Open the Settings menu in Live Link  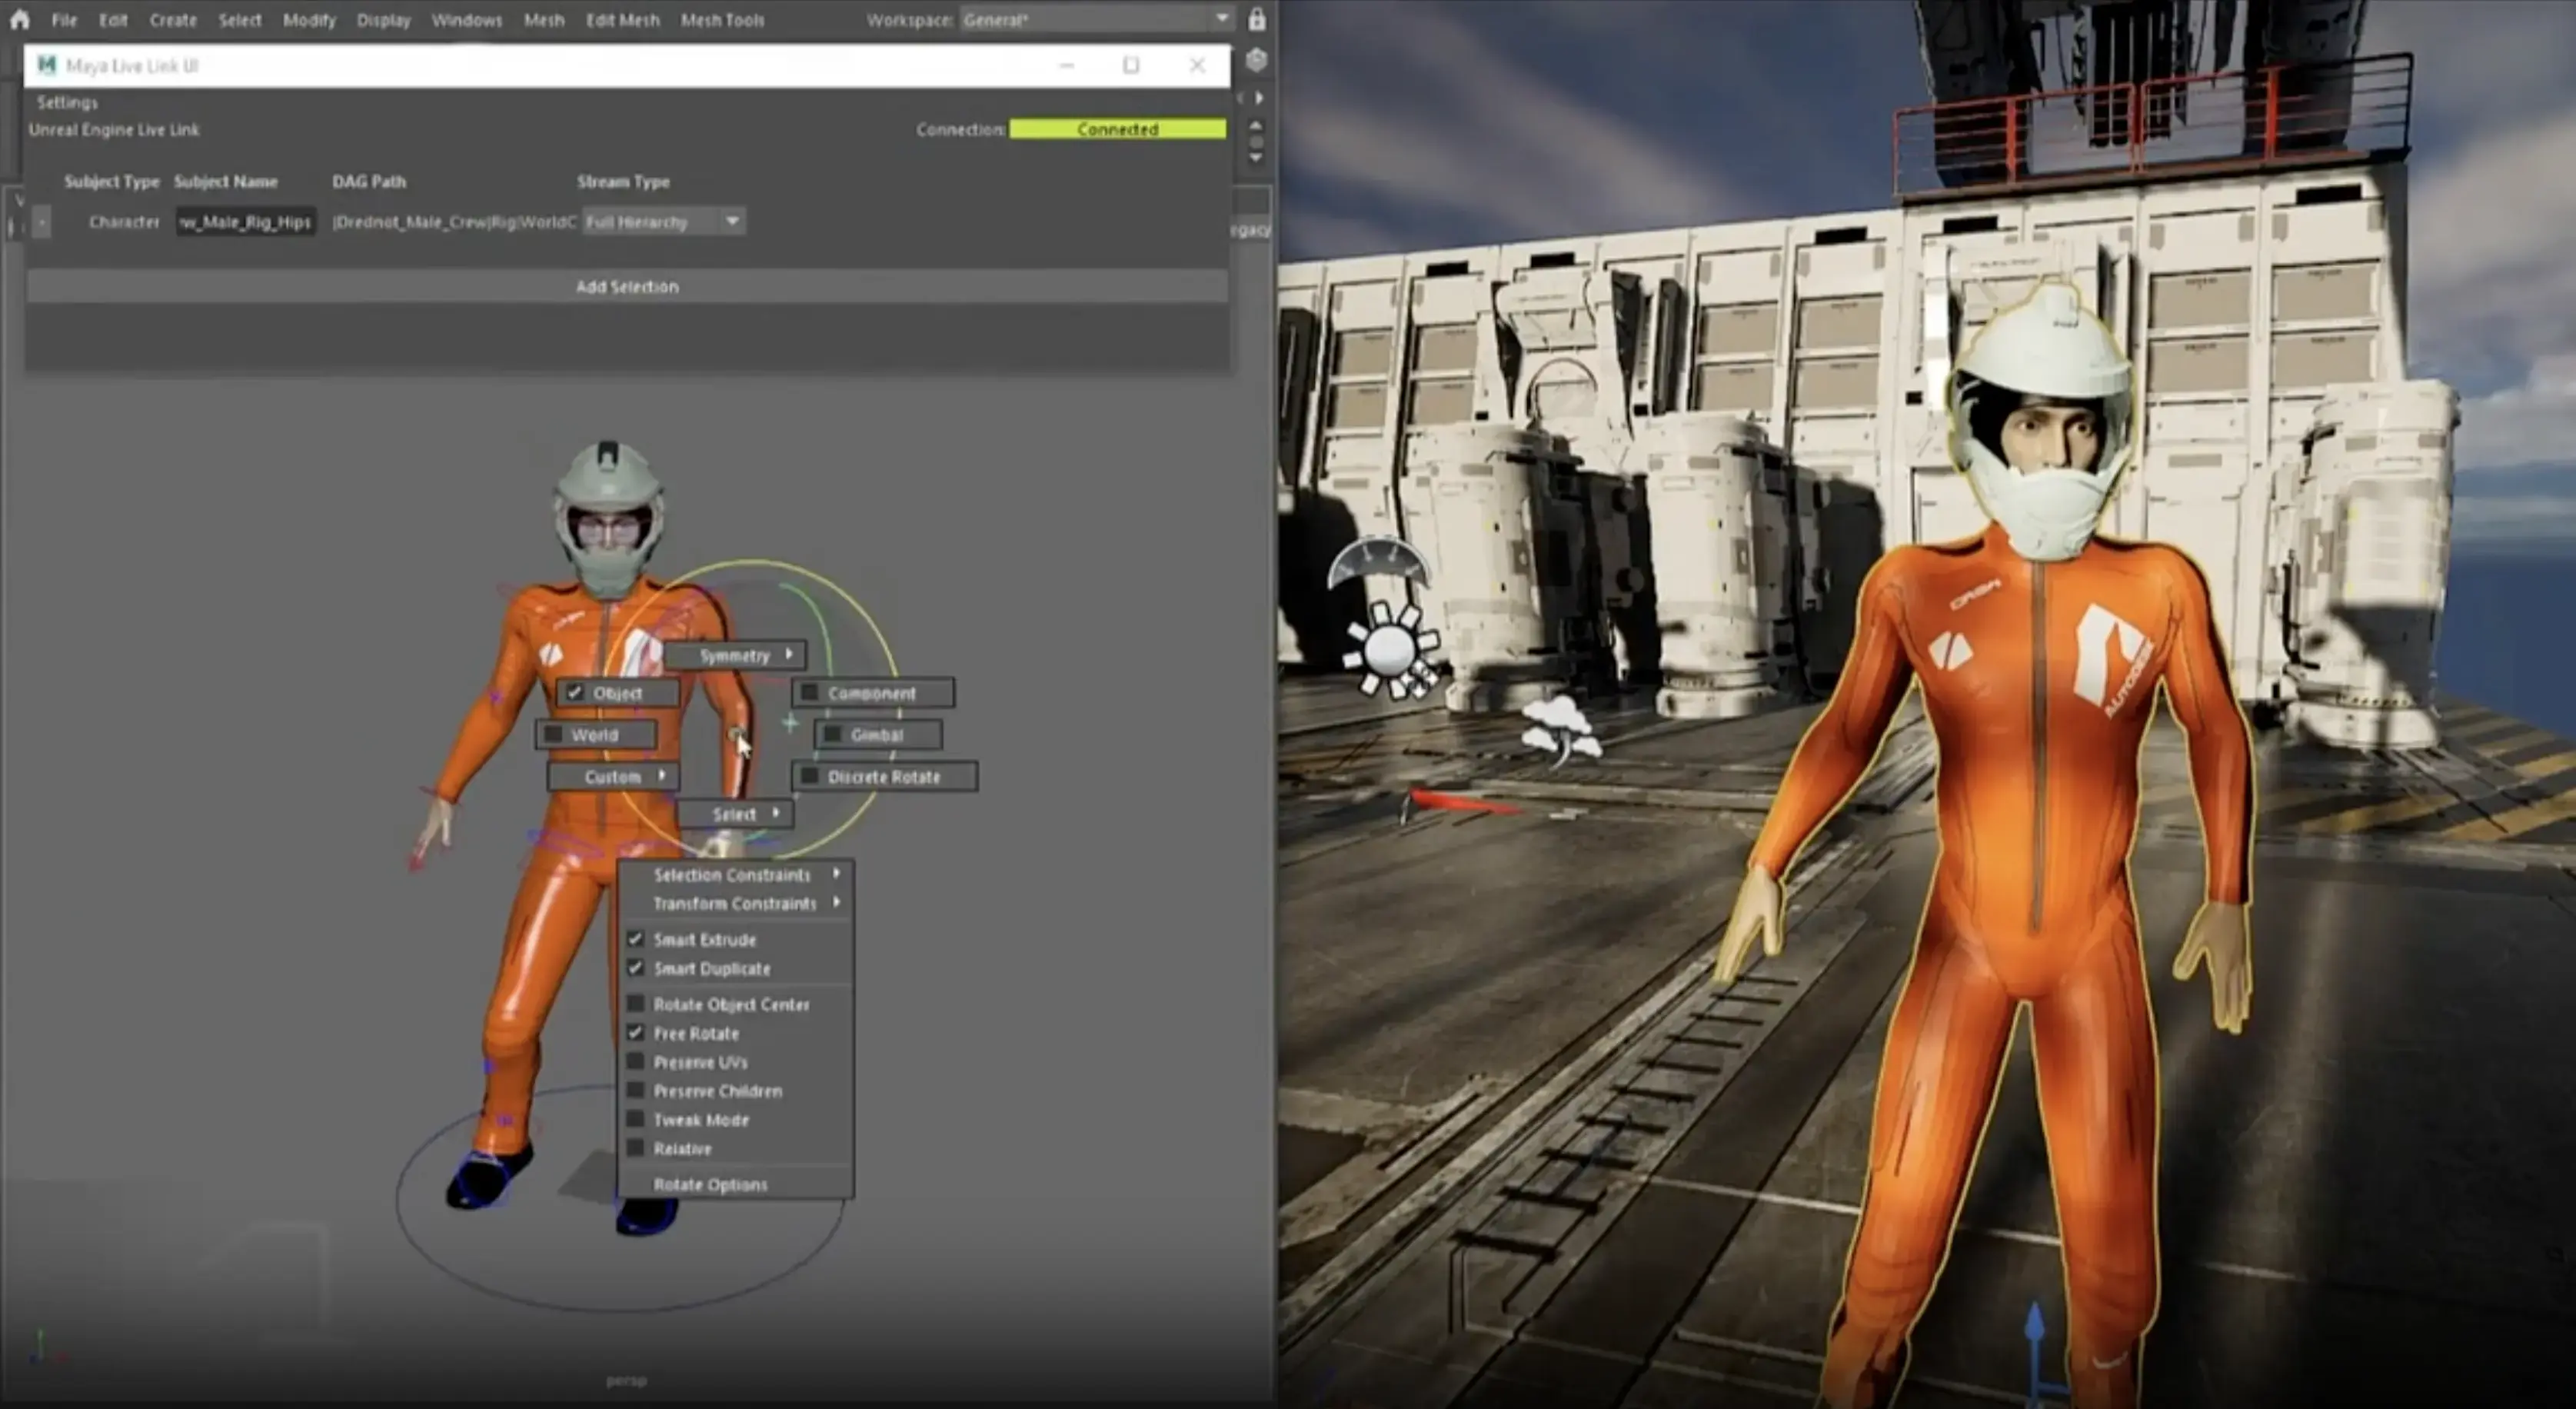pyautogui.click(x=67, y=103)
